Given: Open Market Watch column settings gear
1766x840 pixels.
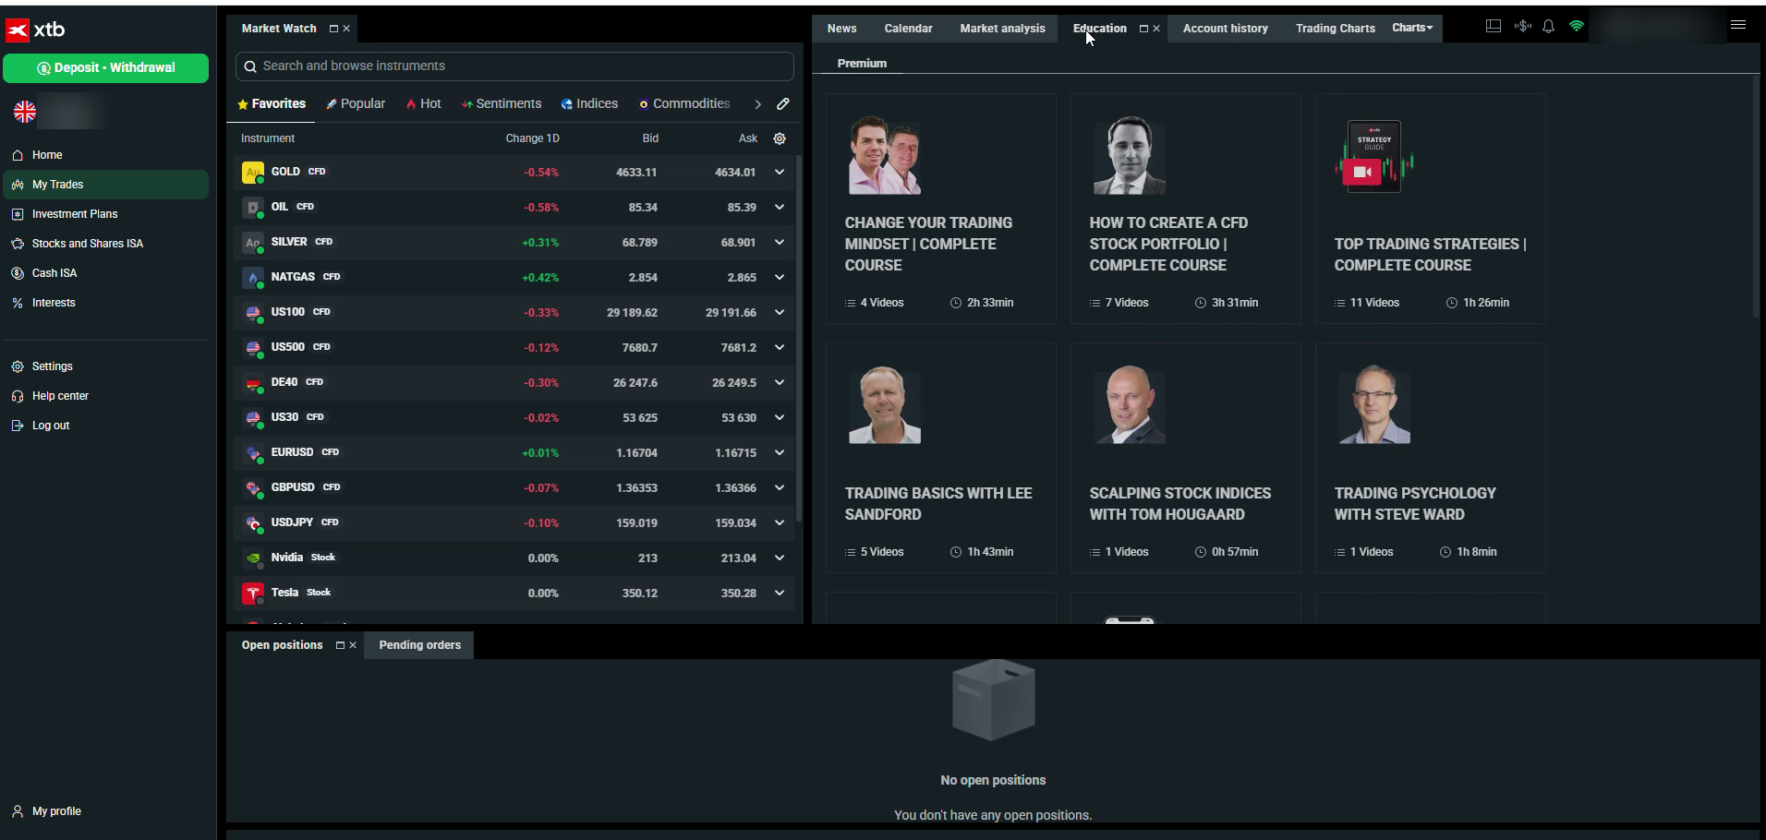Looking at the screenshot, I should pyautogui.click(x=780, y=138).
